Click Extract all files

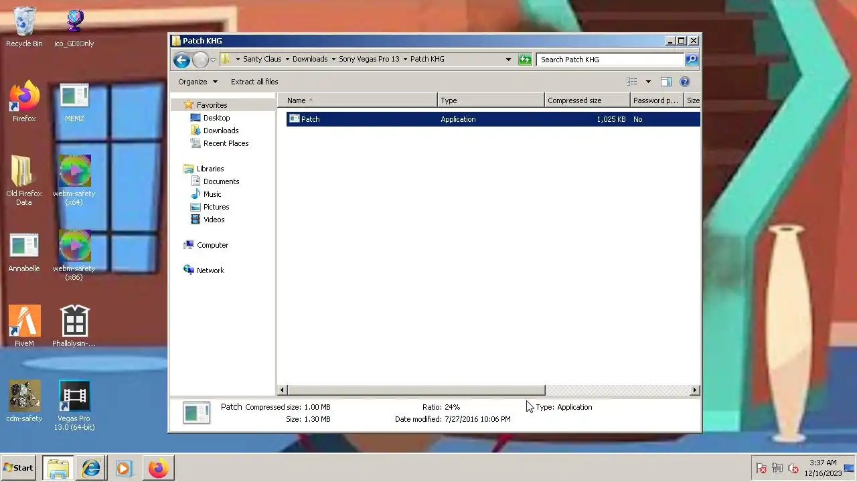click(254, 82)
